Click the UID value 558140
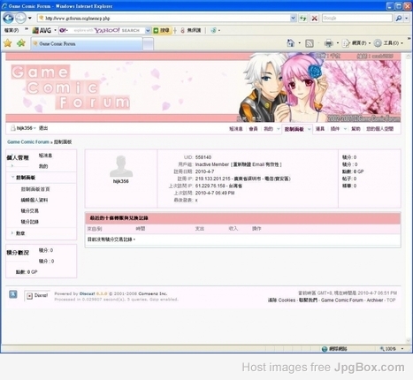The height and width of the screenshot is (380, 413). pos(203,157)
